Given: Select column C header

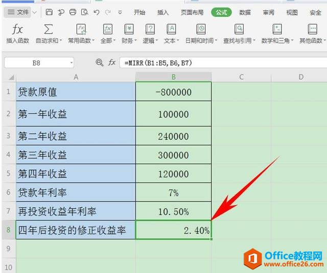Looking at the screenshot, I should pyautogui.click(x=241, y=77).
